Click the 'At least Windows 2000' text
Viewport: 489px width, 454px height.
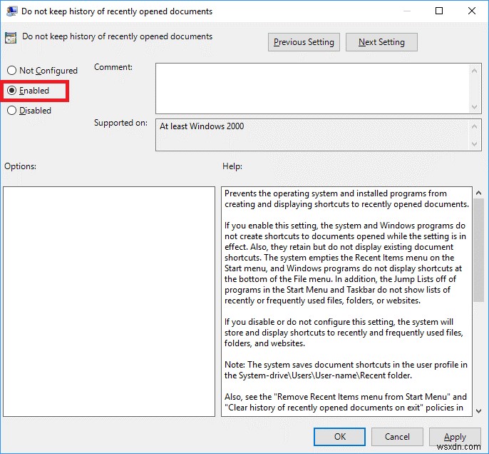[202, 126]
